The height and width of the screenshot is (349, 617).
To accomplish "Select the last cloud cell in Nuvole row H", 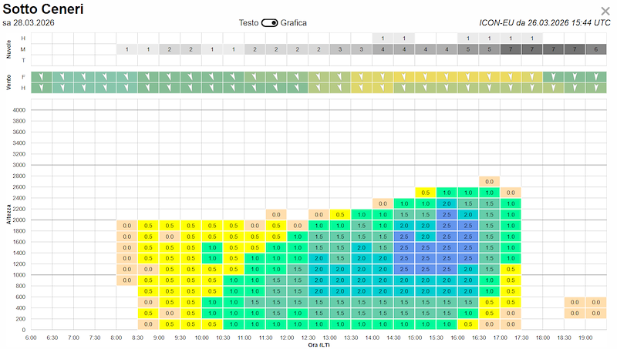I will tap(531, 38).
